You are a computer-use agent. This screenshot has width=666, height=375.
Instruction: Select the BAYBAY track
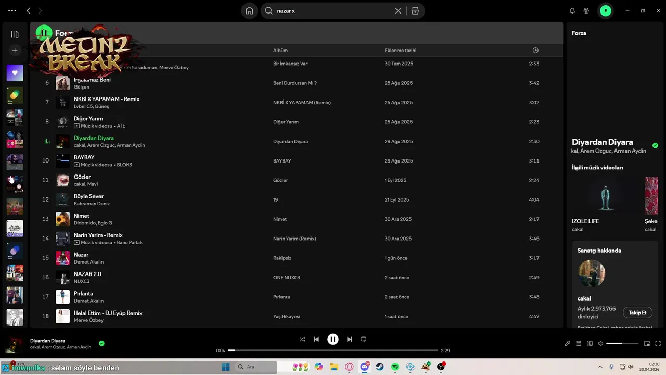point(84,157)
